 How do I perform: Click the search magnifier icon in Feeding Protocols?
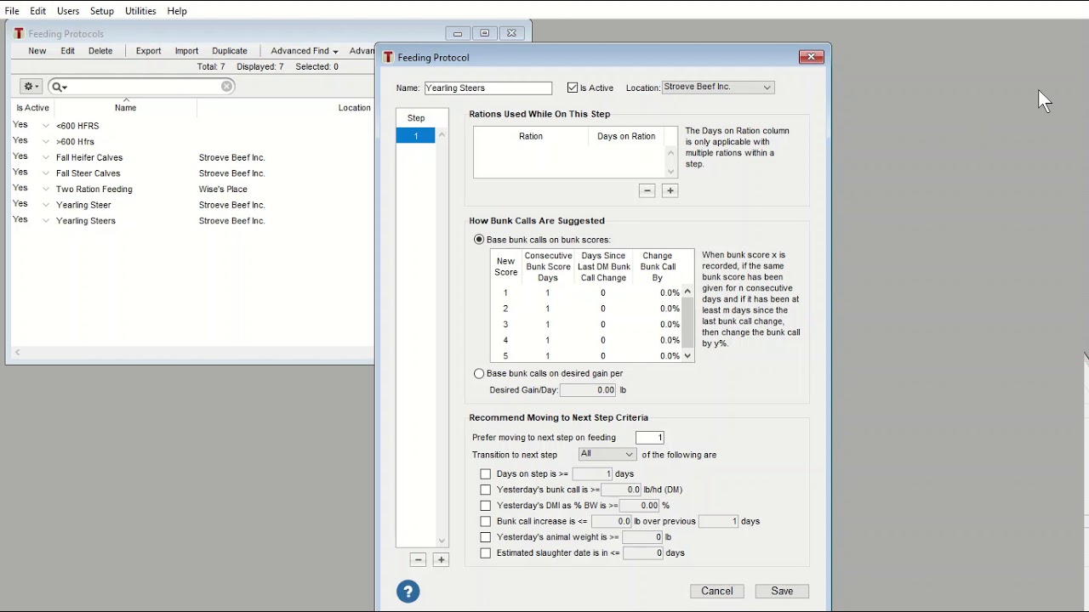tap(58, 87)
